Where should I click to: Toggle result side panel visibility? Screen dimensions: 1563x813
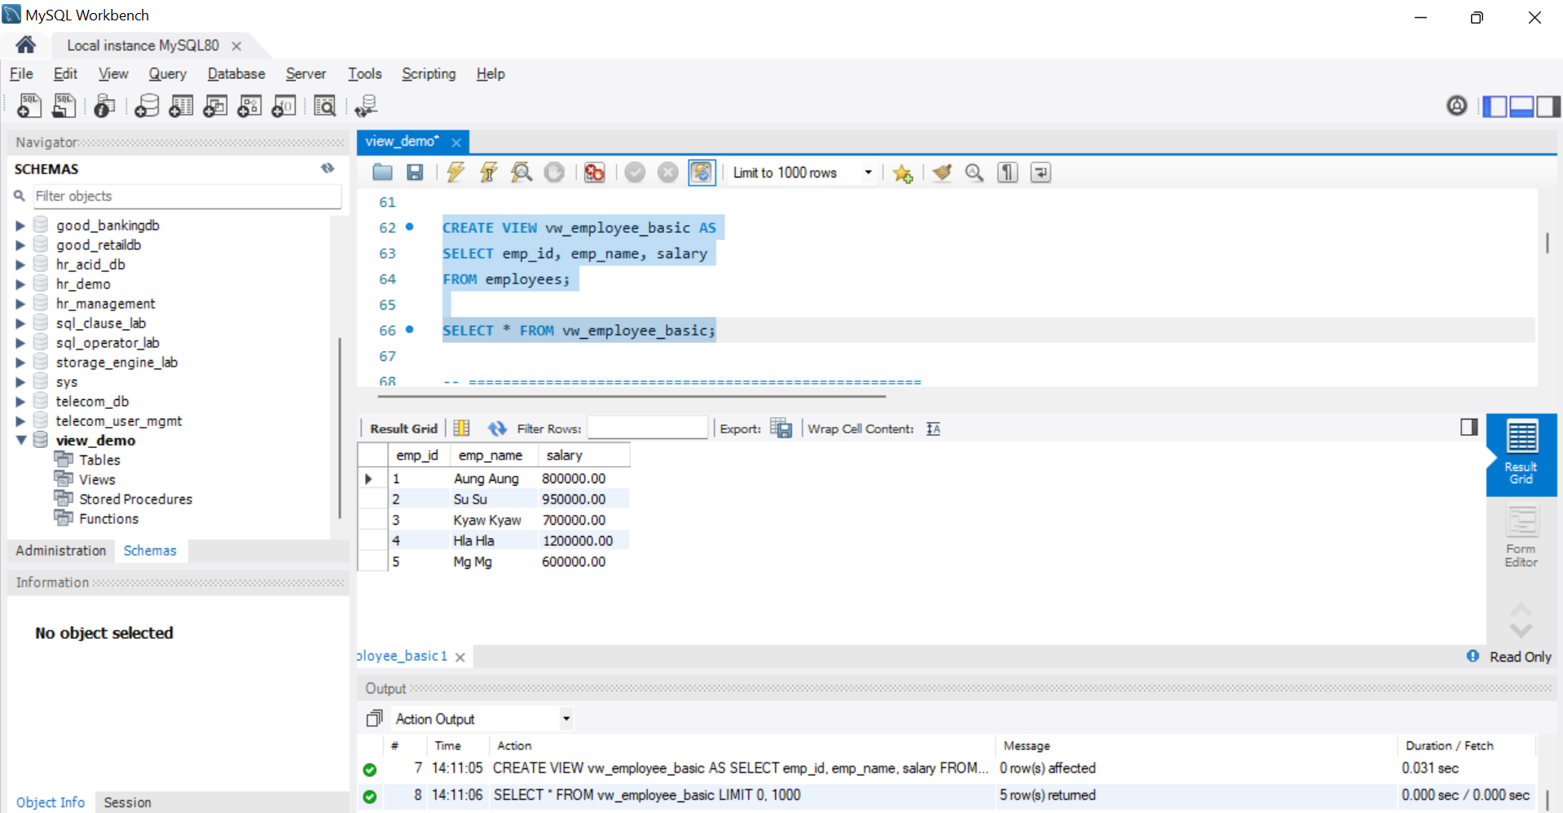tap(1469, 427)
